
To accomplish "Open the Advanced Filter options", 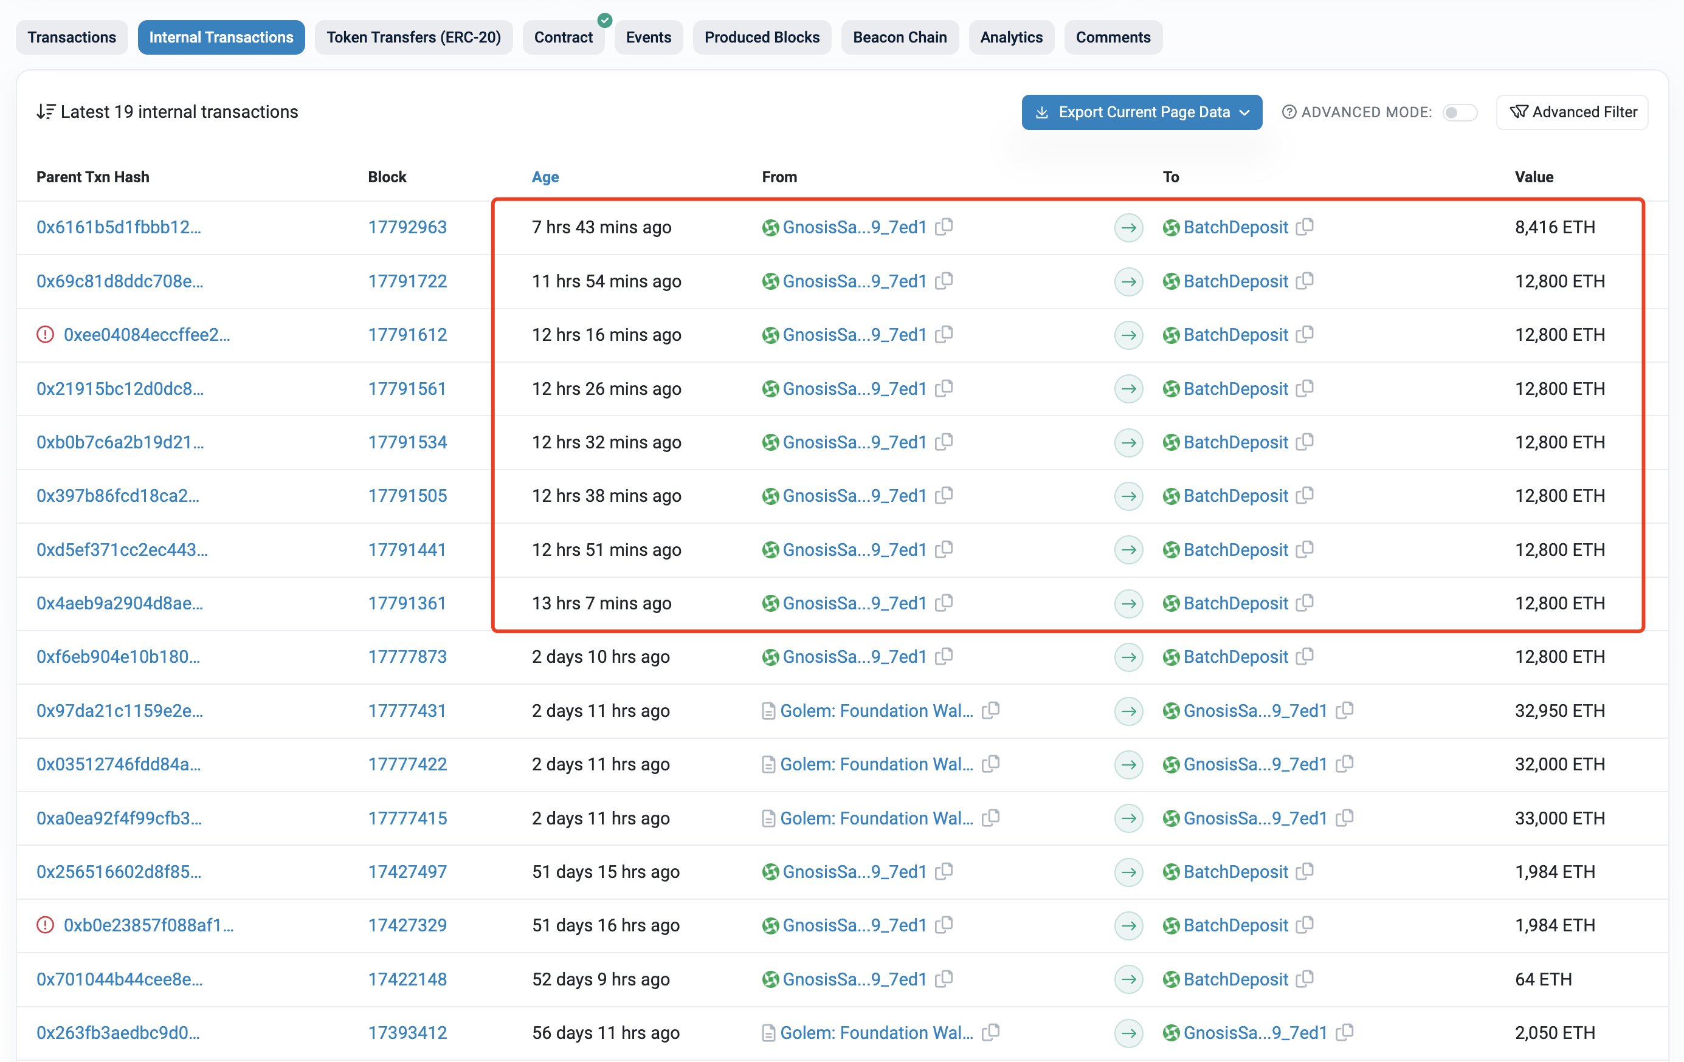I will click(x=1572, y=112).
